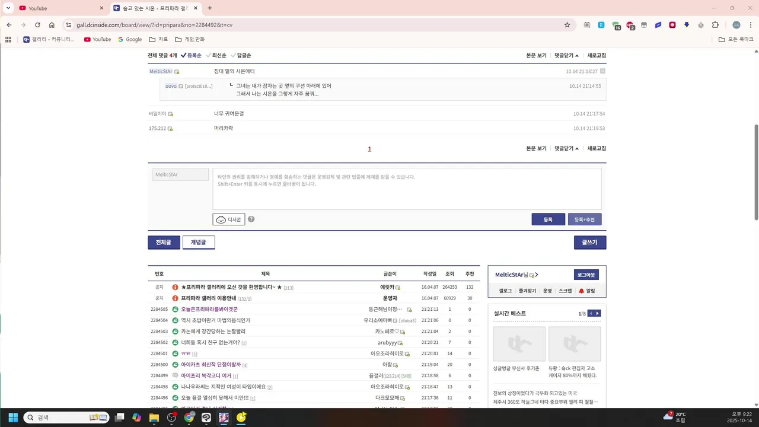The height and width of the screenshot is (427, 759).
Task: Click the 등록+추천 button
Action: [585, 219]
